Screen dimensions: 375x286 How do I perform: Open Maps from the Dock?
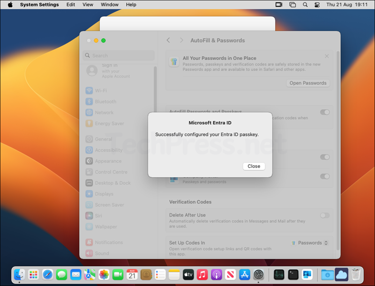[90, 275]
